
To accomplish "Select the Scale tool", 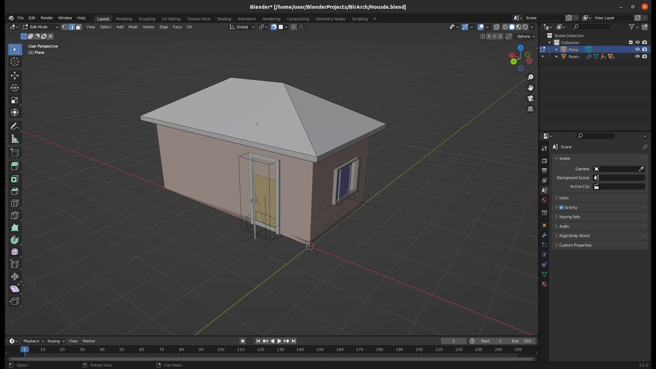I will pos(15,100).
